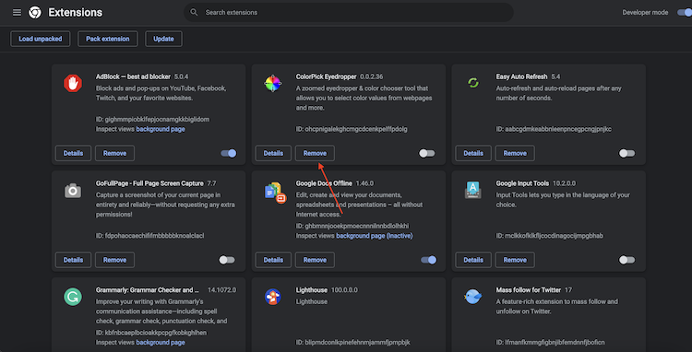Open AdBlock background page link
The image size is (692, 352).
[x=161, y=129]
